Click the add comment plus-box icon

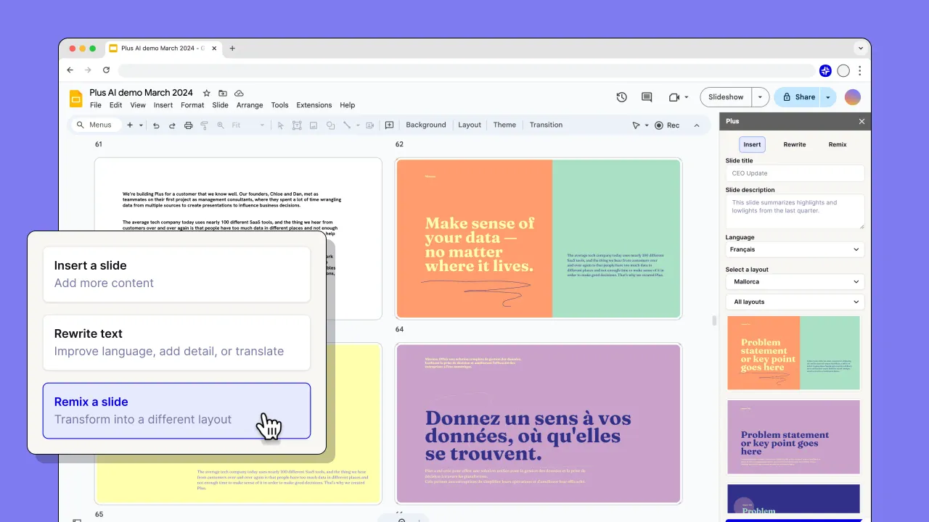389,125
